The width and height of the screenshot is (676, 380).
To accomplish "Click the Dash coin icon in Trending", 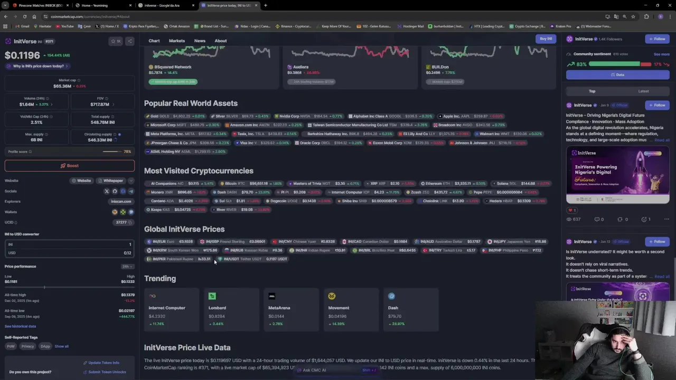I will (x=391, y=296).
